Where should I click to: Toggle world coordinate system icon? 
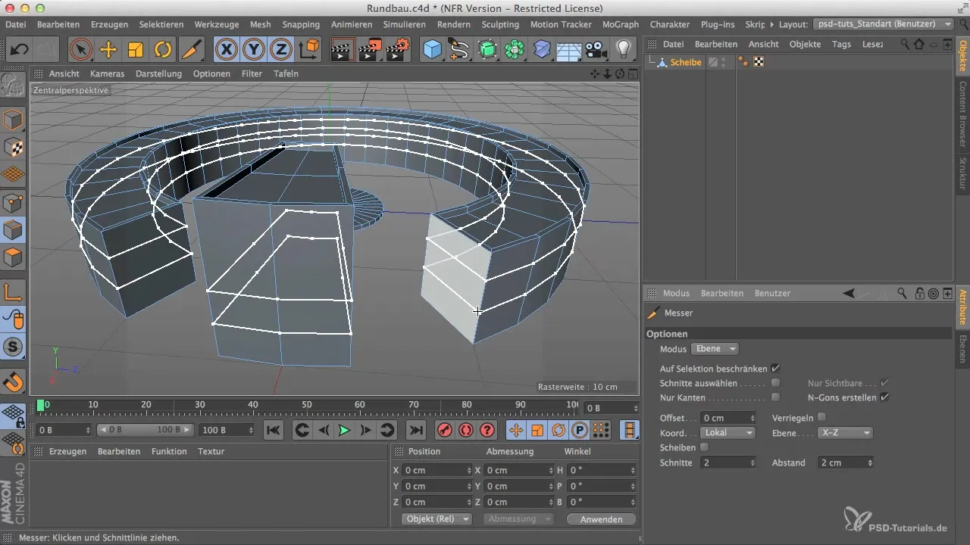(309, 50)
